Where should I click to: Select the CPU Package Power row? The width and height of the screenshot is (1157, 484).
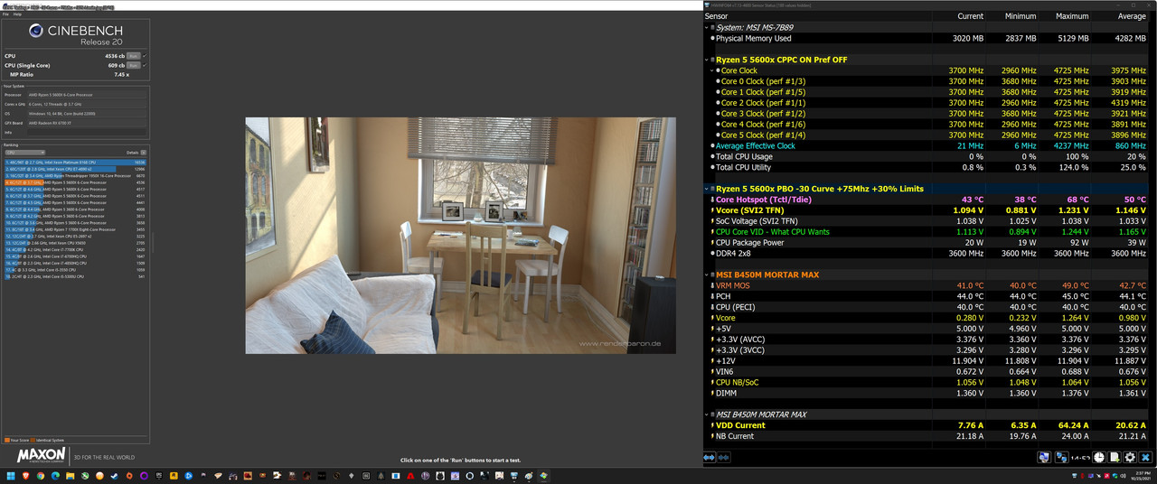927,242
